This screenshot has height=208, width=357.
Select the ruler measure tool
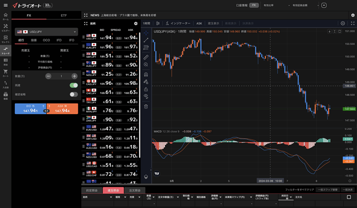146,57
